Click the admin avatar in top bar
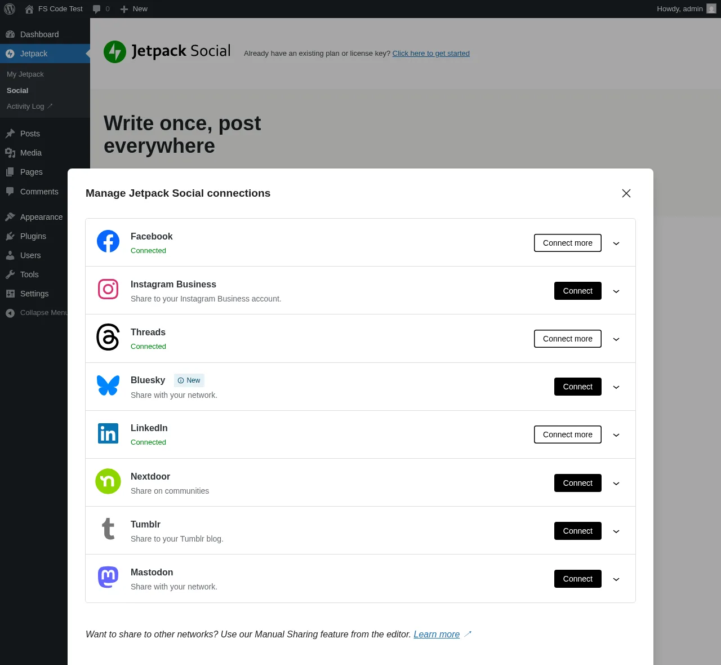 click(x=711, y=9)
